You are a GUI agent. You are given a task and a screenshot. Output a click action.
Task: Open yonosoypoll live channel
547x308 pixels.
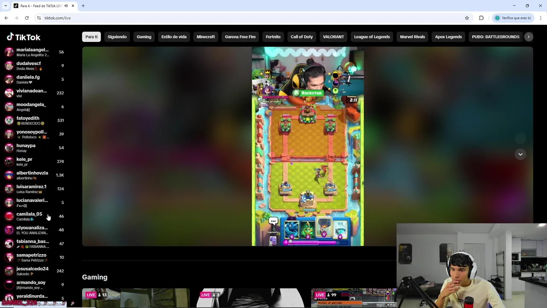pos(34,134)
